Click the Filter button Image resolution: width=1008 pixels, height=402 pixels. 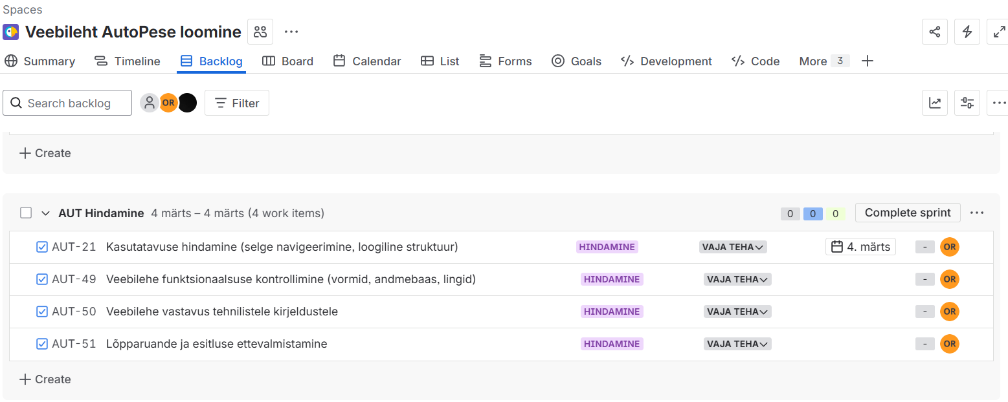tap(237, 103)
